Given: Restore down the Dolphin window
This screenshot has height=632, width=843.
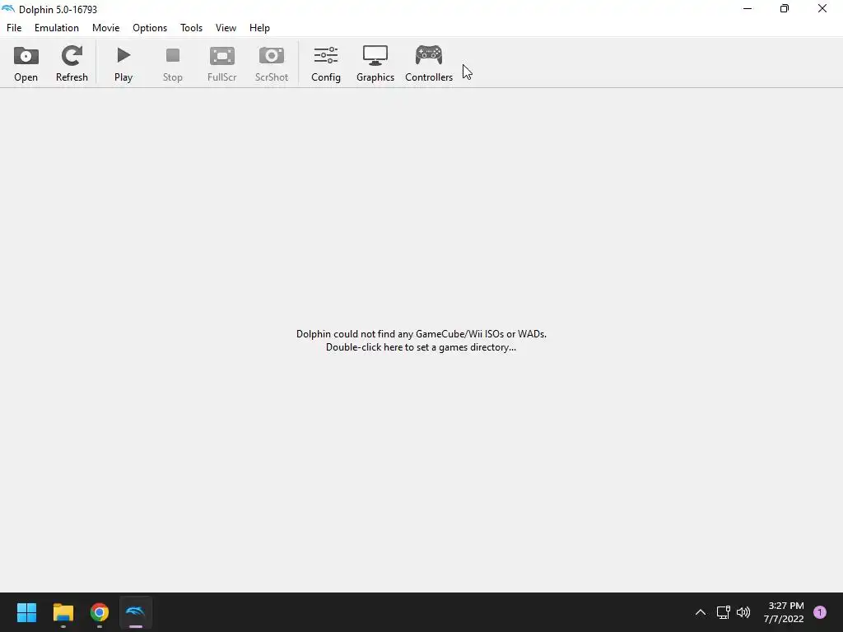Looking at the screenshot, I should coord(785,8).
